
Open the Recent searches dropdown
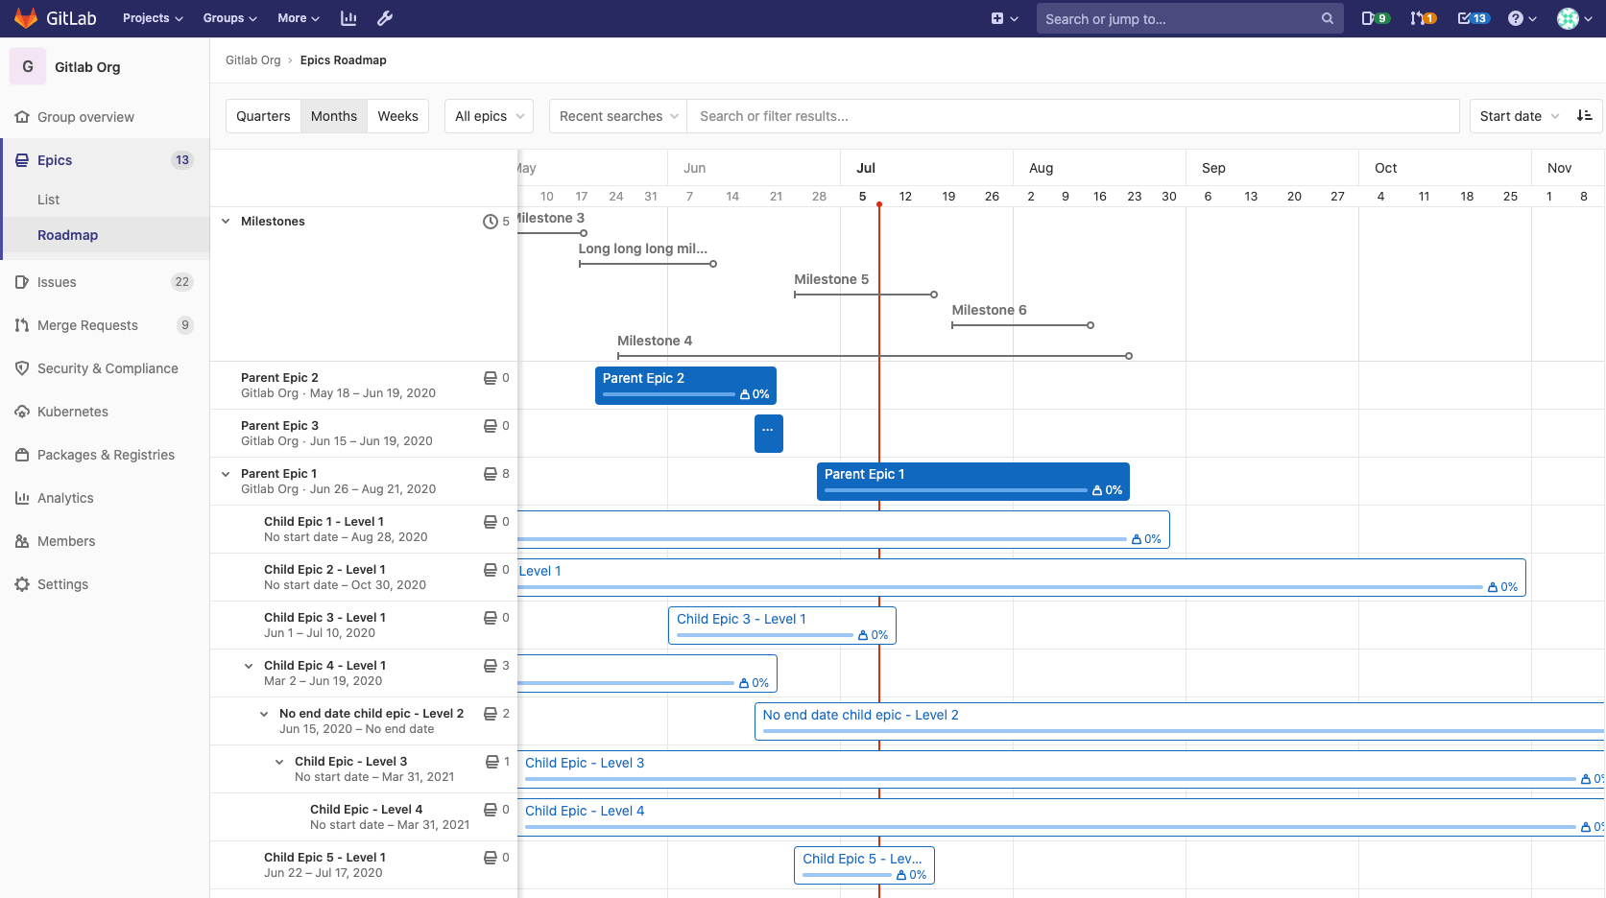point(617,115)
